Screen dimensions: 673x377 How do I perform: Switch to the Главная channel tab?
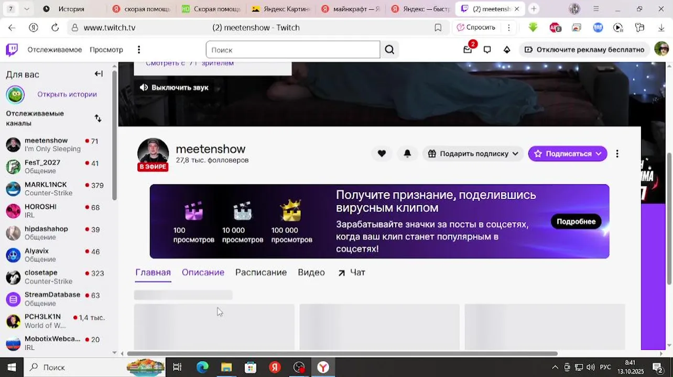[x=153, y=272]
